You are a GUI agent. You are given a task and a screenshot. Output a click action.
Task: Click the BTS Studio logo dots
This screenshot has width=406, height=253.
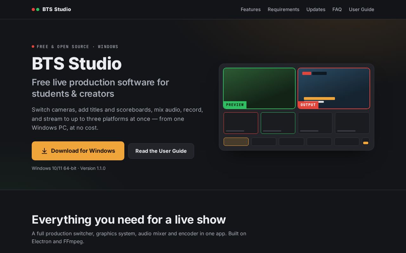click(x=36, y=9)
